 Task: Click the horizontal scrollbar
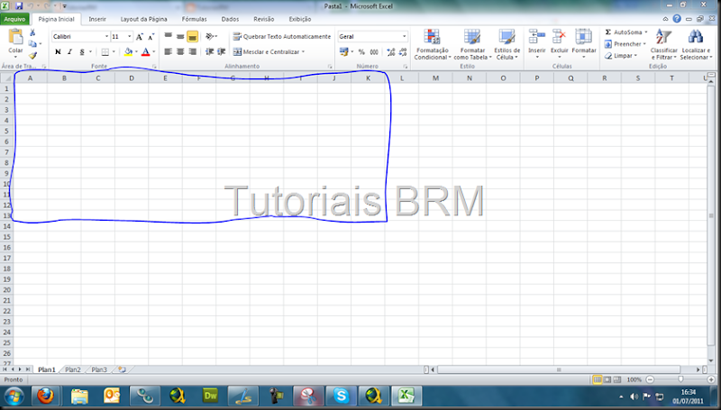tap(559, 369)
